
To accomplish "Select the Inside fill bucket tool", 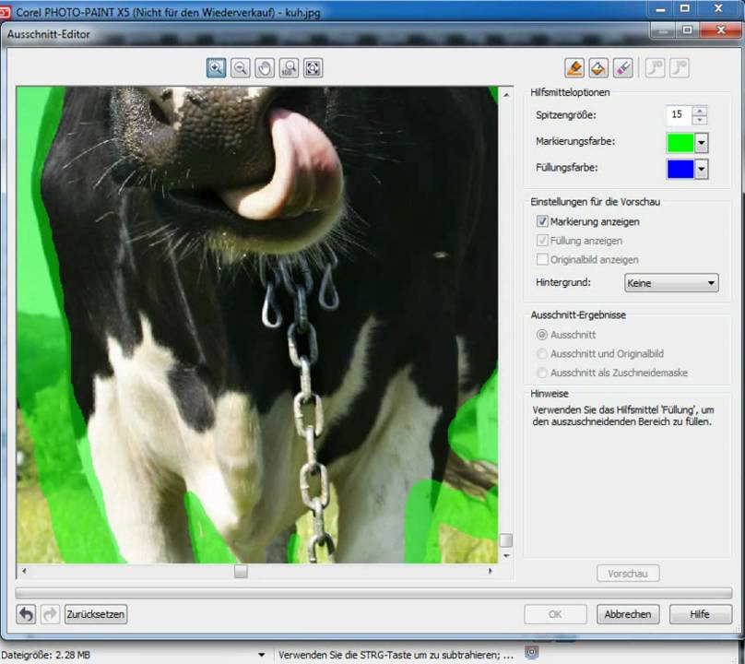I will (x=598, y=68).
